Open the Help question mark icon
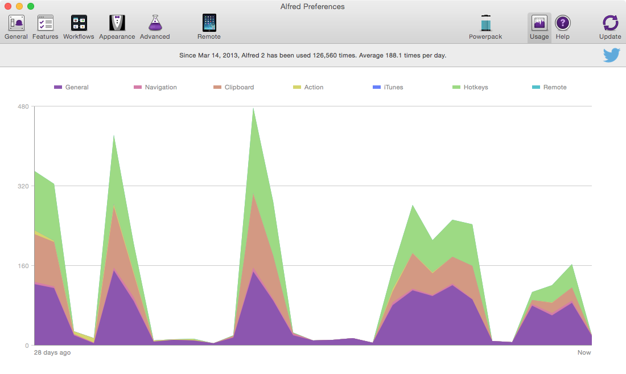This screenshot has height=374, width=626. coord(562,23)
